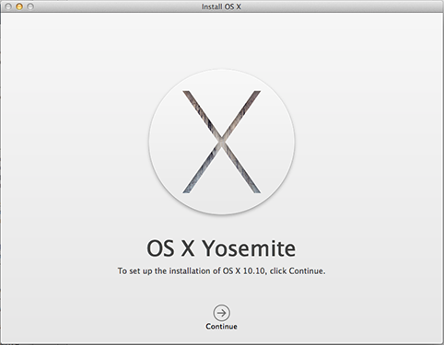Image resolution: width=444 pixels, height=345 pixels.
Task: Click the close window button
Action: pyautogui.click(x=8, y=6)
